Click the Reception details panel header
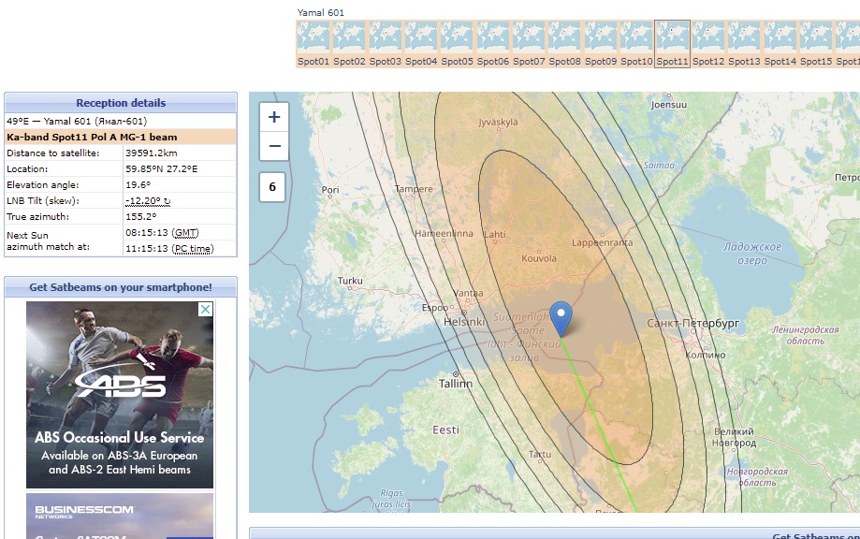This screenshot has width=860, height=539. click(x=121, y=103)
